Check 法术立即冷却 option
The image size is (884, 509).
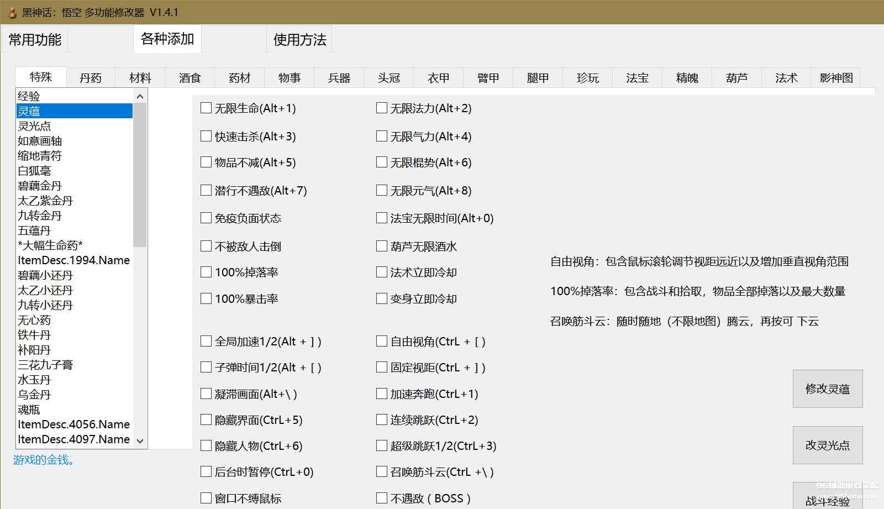[382, 272]
